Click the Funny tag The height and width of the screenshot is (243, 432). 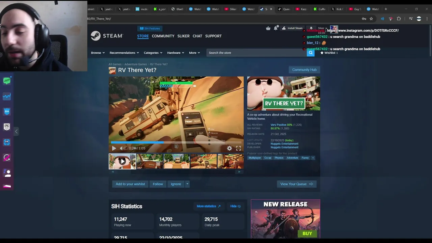pyautogui.click(x=305, y=158)
